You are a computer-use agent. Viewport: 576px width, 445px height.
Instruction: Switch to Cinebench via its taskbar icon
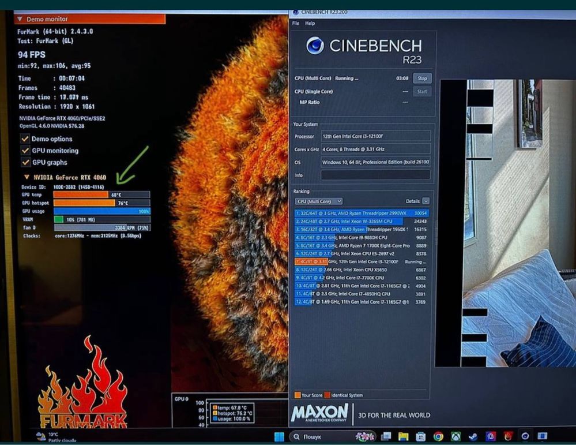click(525, 436)
